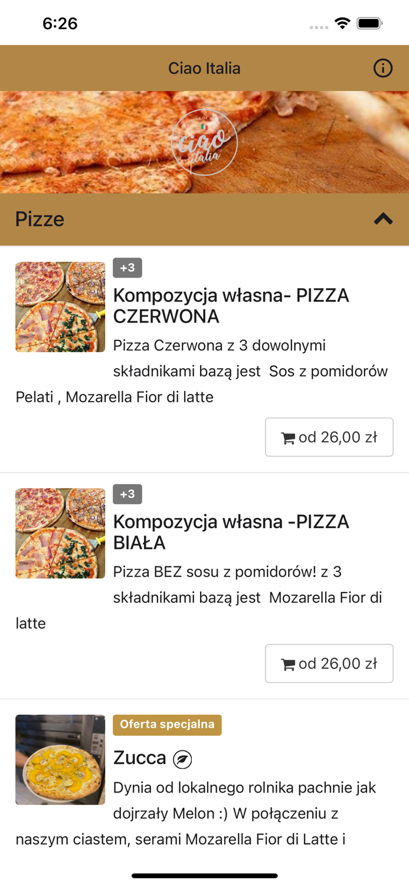The width and height of the screenshot is (409, 886).
Task: Tap the home indicator bar
Action: pyautogui.click(x=204, y=876)
